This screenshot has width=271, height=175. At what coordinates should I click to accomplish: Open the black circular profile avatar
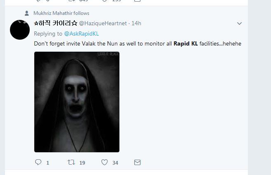(x=20, y=30)
